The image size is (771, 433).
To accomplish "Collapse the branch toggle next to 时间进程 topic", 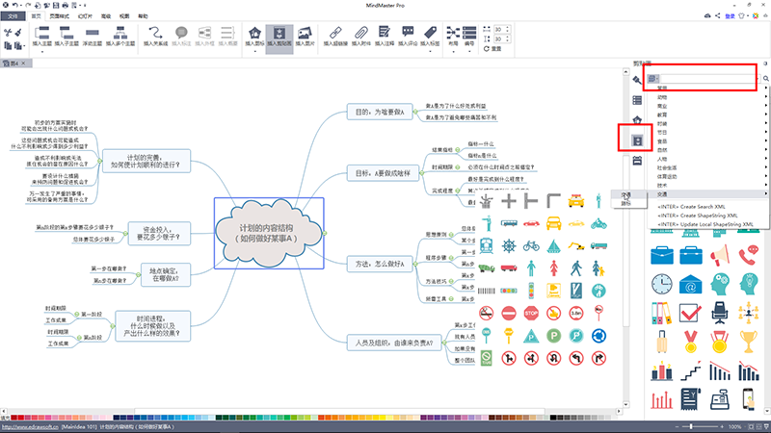I will click(x=113, y=325).
